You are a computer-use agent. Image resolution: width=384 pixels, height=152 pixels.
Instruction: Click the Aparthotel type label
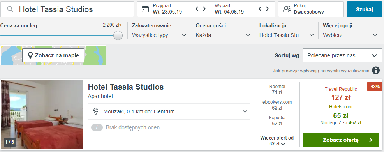coord(100,97)
